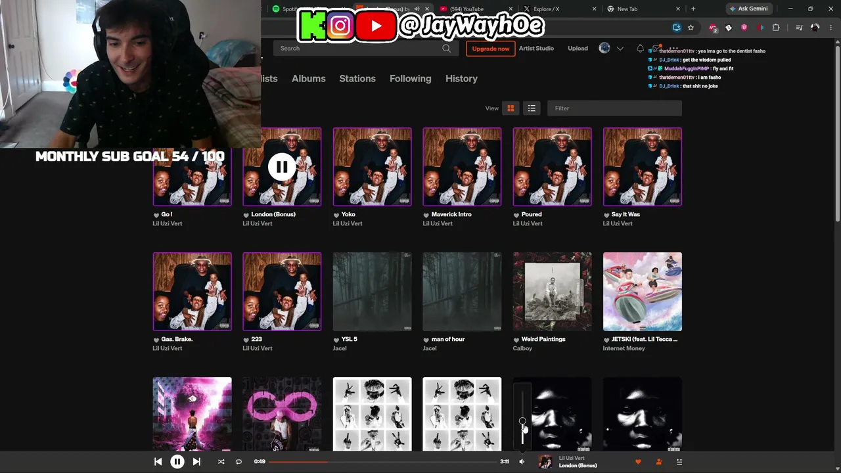Open the Calboy artist link
This screenshot has width=841, height=473.
click(x=522, y=348)
